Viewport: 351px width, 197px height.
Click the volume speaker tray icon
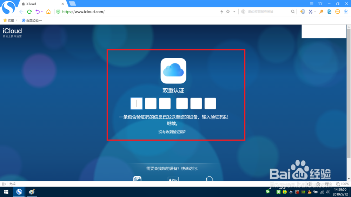pyautogui.click(x=328, y=192)
